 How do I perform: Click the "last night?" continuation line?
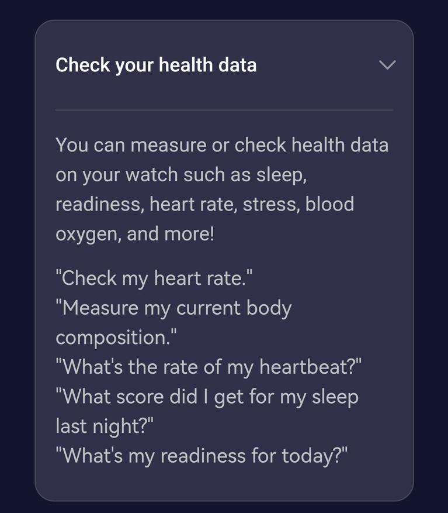tap(105, 426)
